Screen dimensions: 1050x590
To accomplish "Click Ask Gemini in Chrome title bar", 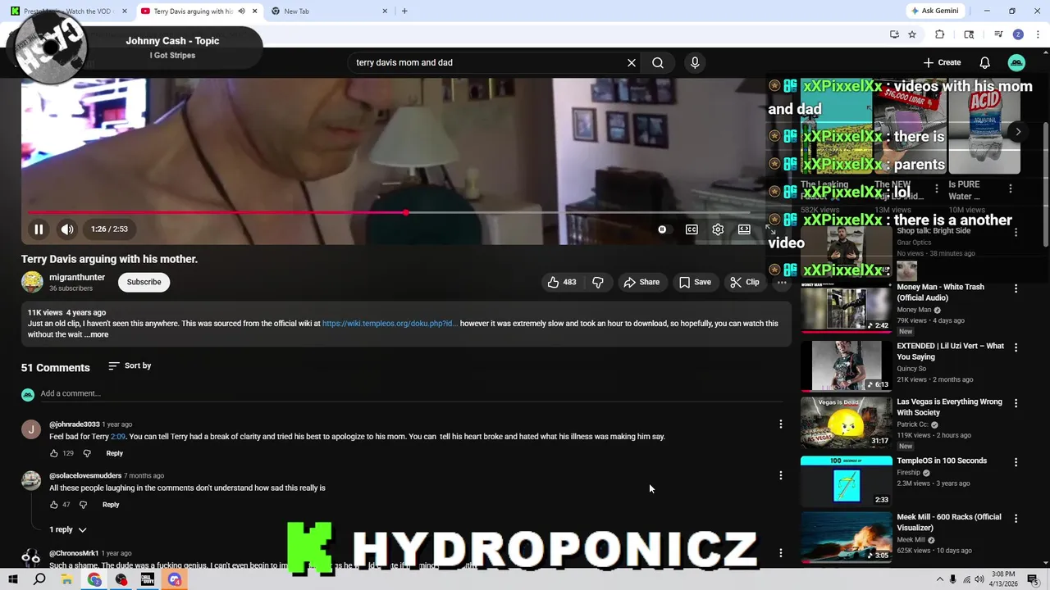I will click(x=934, y=11).
